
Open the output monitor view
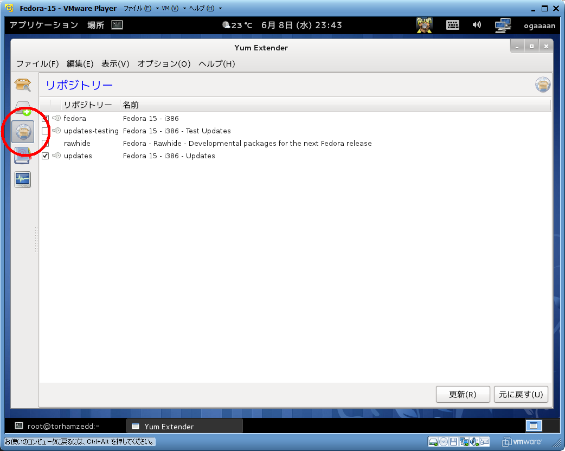click(x=22, y=179)
